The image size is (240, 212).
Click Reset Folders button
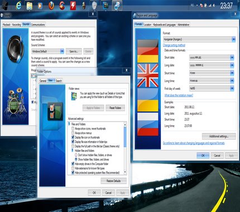point(115,108)
